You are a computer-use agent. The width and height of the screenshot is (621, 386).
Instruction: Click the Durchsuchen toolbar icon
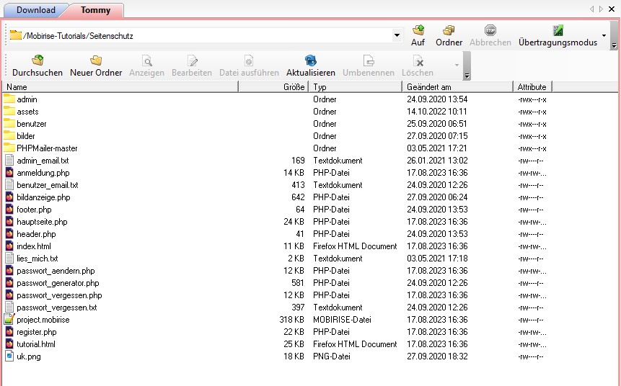pos(38,61)
